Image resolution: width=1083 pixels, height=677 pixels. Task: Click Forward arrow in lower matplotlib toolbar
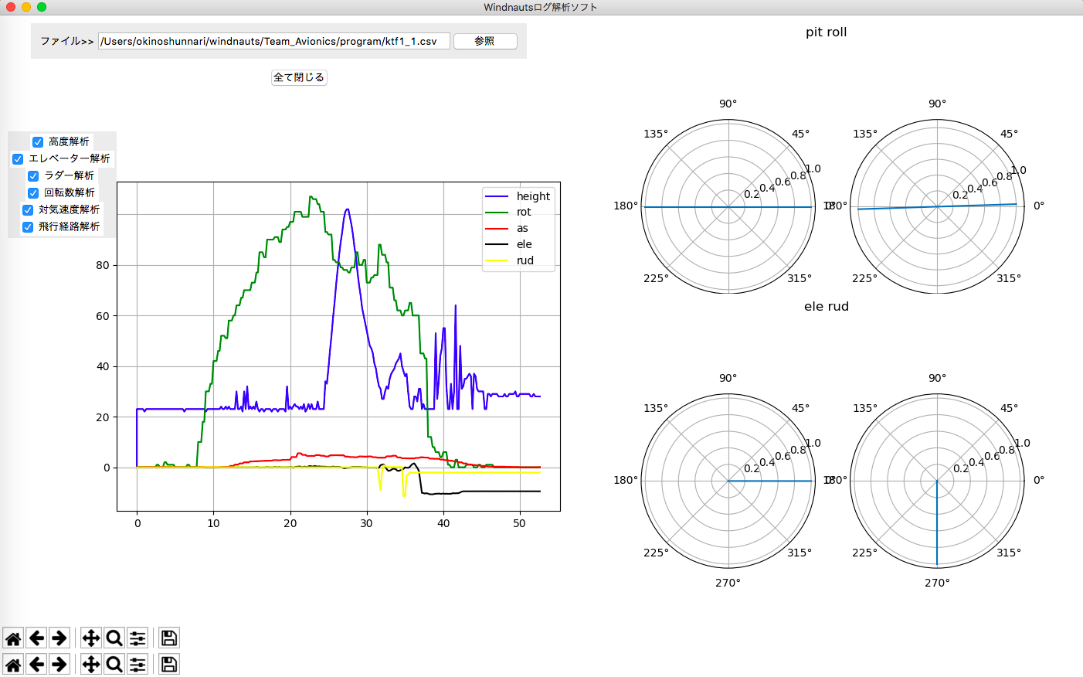point(59,664)
